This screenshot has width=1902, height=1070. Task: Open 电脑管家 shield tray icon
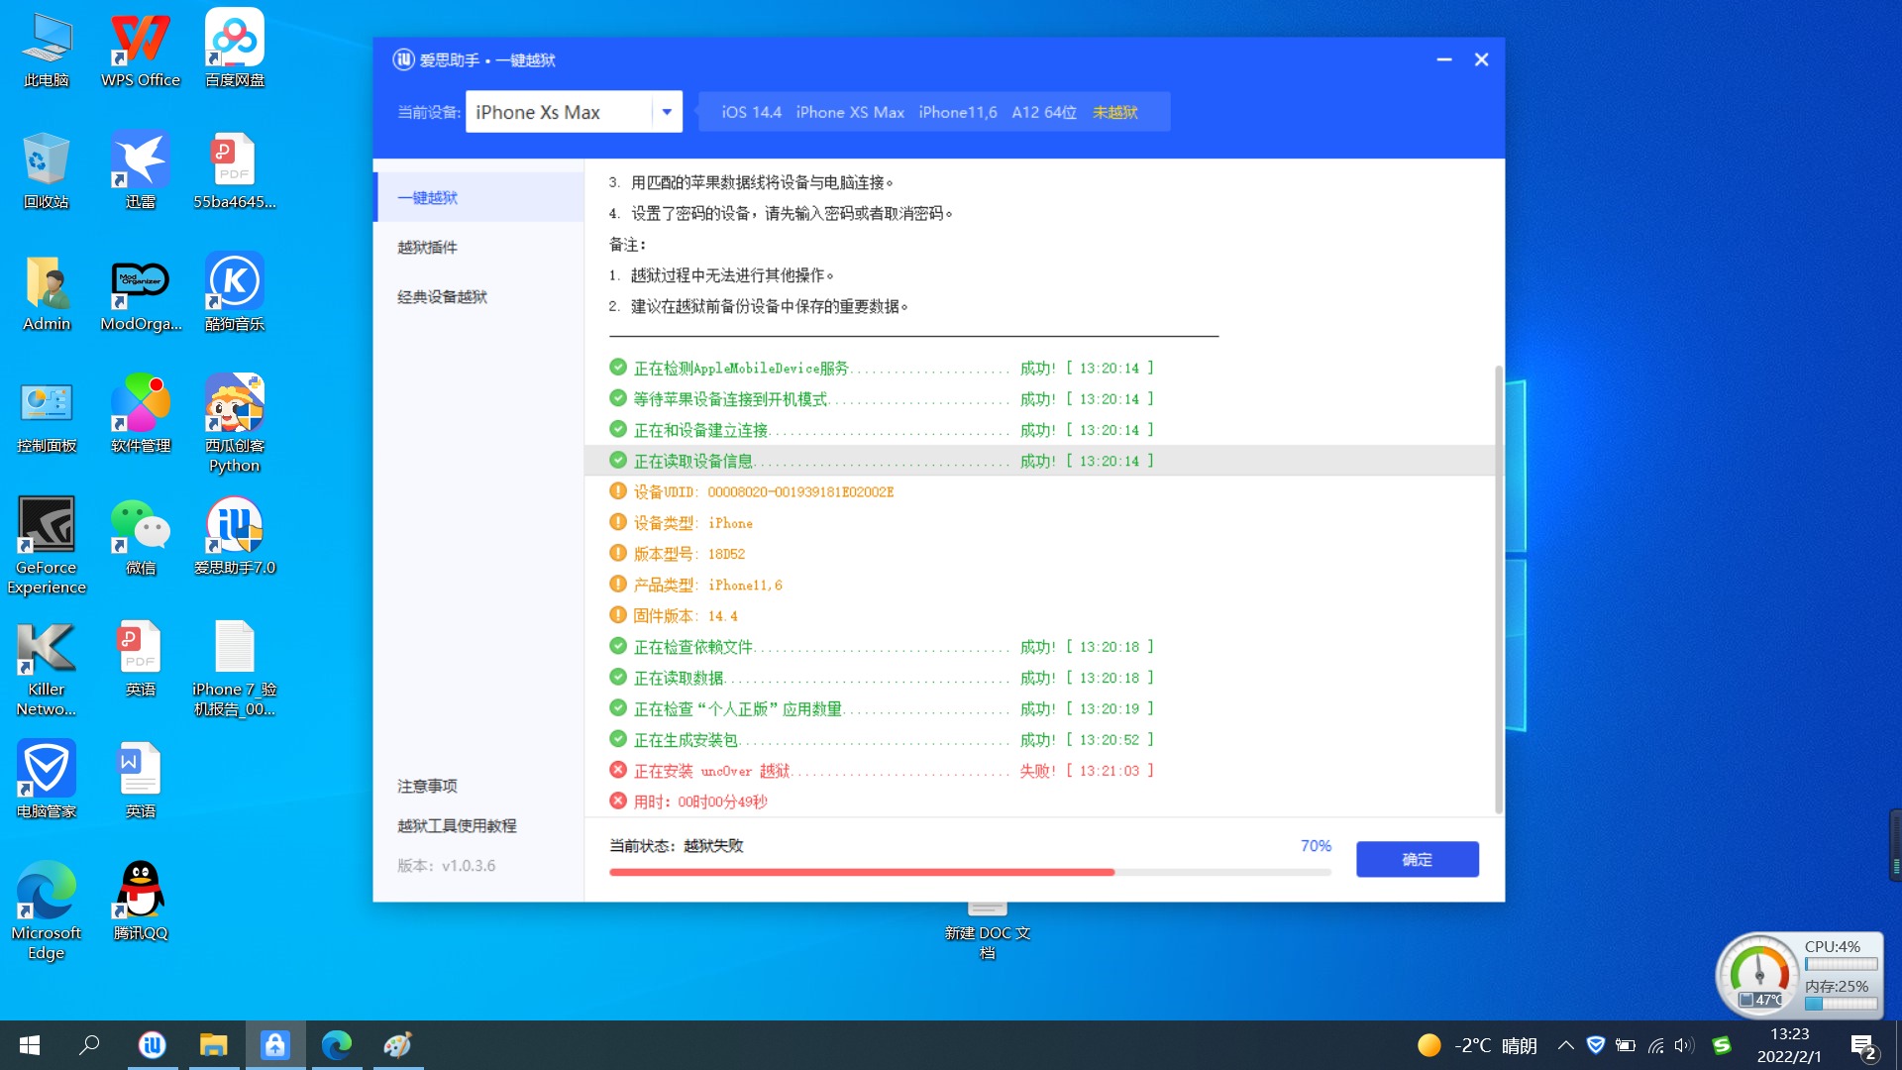[1595, 1045]
